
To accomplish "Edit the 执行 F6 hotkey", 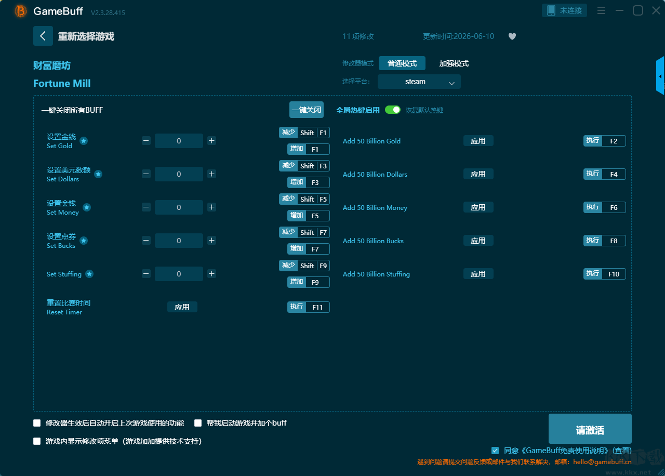I will click(605, 207).
